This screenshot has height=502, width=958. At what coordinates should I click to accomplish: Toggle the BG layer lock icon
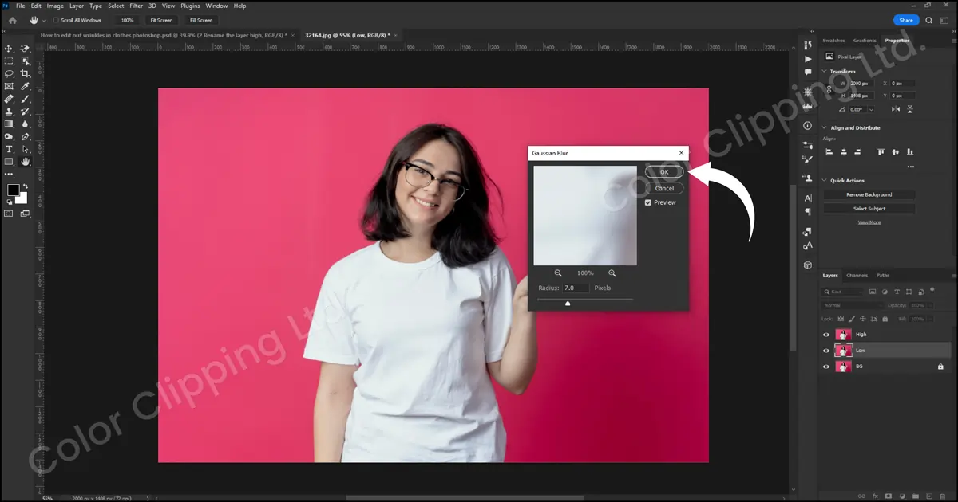pos(940,367)
